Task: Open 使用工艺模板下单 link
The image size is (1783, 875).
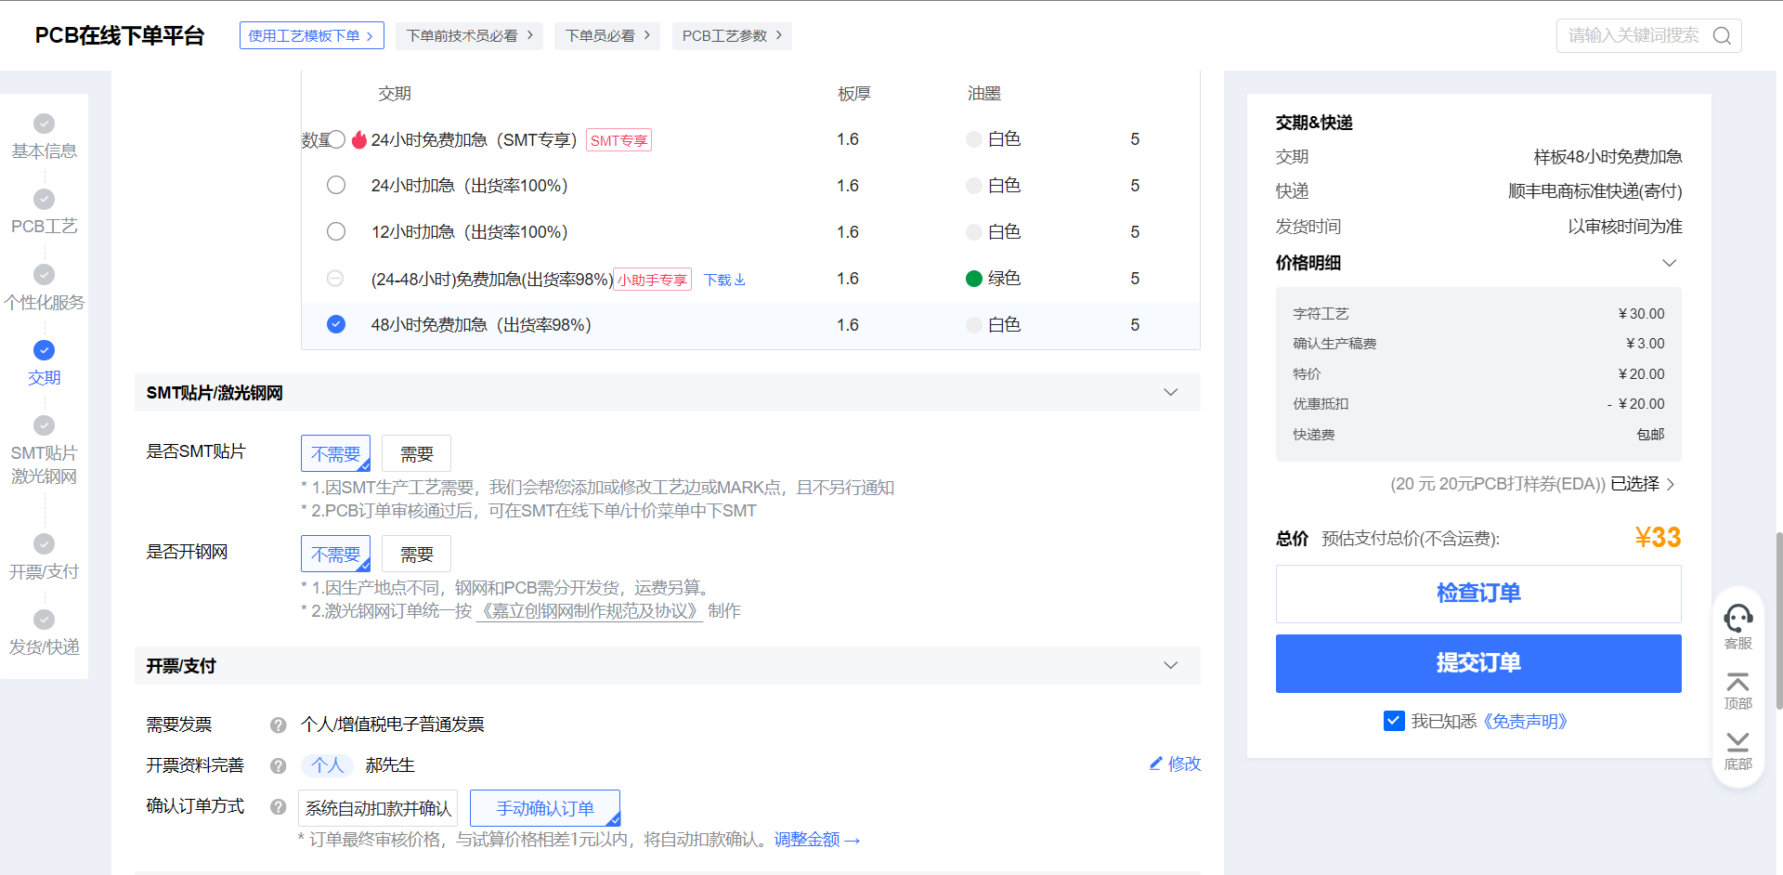Action: [311, 35]
